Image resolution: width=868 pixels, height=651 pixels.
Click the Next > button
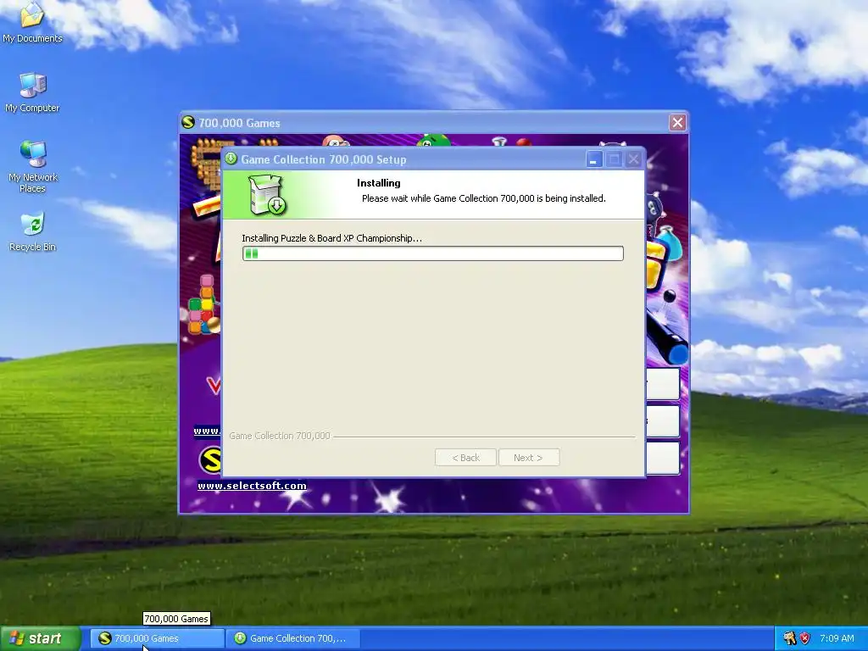pyautogui.click(x=529, y=457)
